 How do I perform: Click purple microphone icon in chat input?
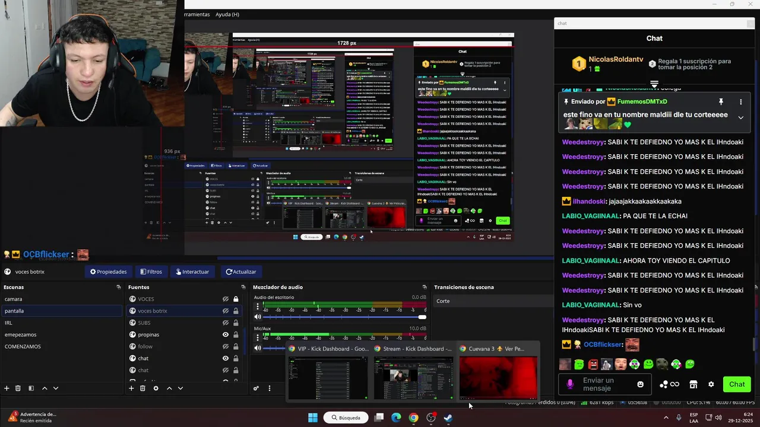click(x=570, y=384)
